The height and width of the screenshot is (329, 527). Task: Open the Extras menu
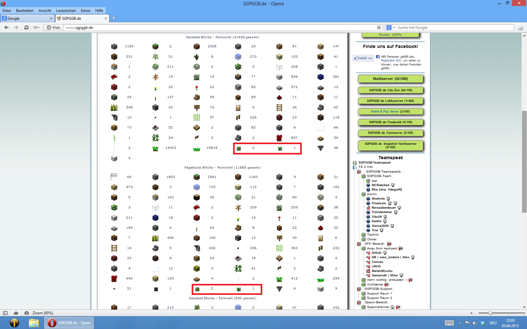coord(85,11)
